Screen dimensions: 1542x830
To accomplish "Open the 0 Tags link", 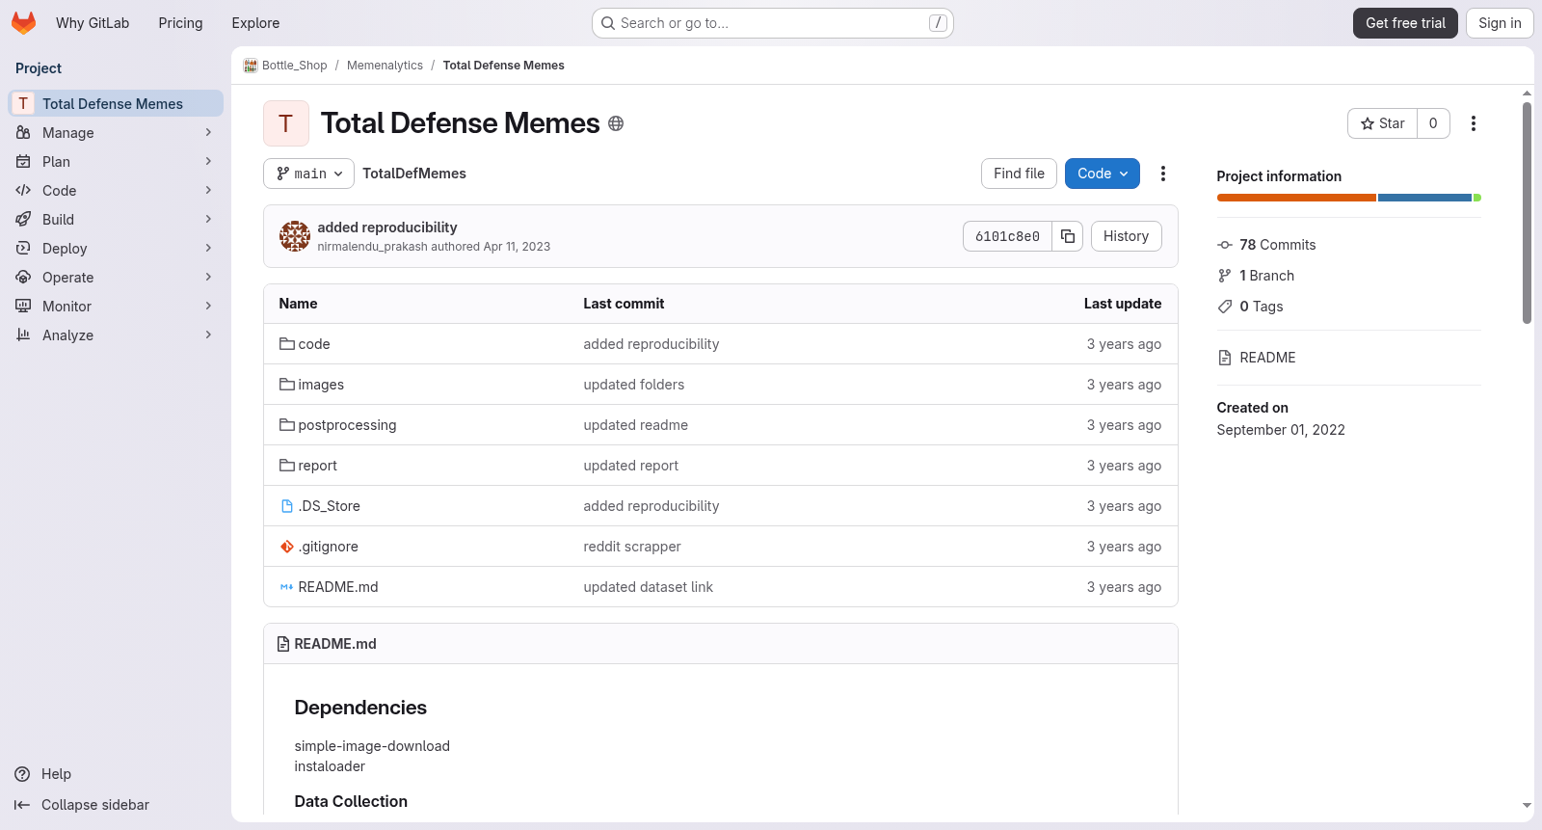I will (x=1261, y=307).
